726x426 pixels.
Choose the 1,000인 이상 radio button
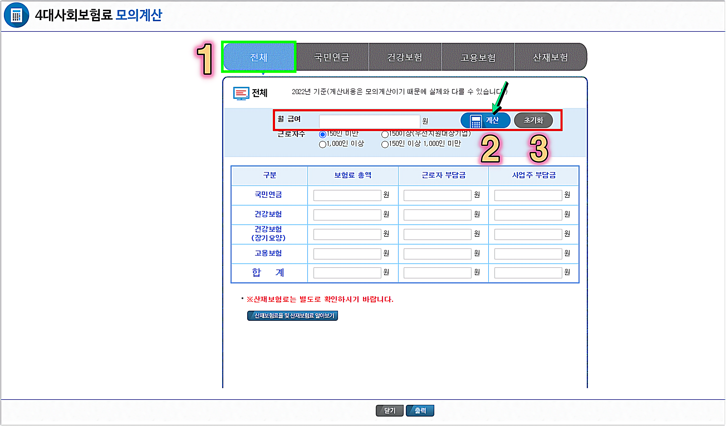pyautogui.click(x=322, y=145)
